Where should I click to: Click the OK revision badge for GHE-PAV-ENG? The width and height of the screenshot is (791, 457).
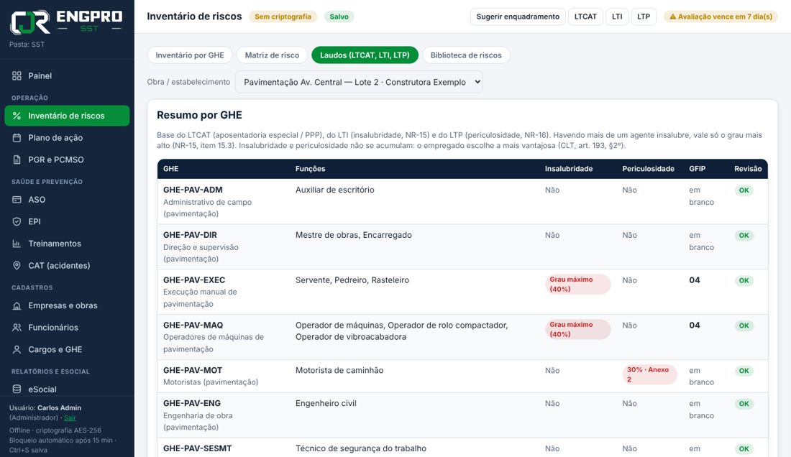coord(744,404)
